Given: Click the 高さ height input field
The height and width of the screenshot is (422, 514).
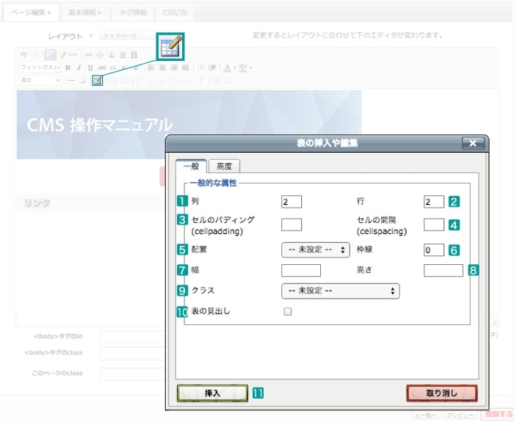Looking at the screenshot, I should (444, 271).
